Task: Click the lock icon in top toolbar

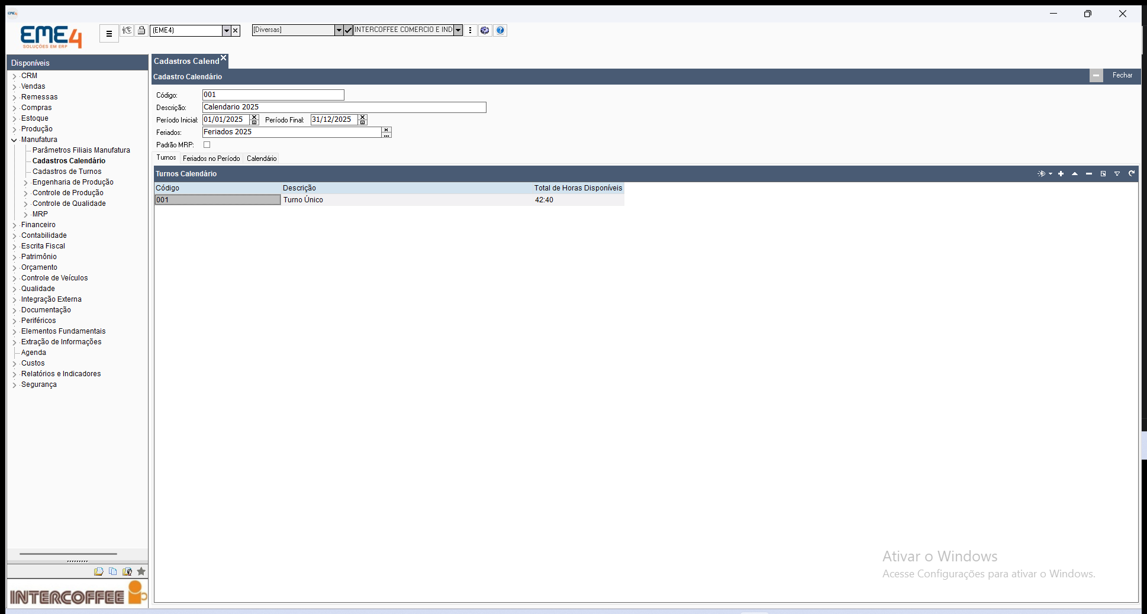Action: pyautogui.click(x=141, y=30)
